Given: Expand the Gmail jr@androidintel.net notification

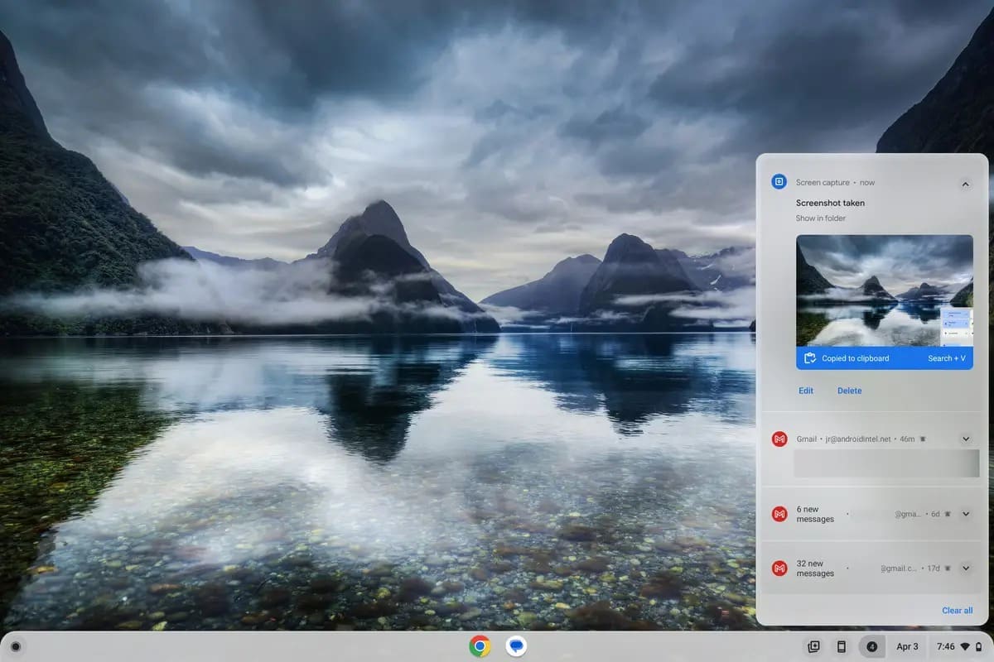Looking at the screenshot, I should 965,439.
